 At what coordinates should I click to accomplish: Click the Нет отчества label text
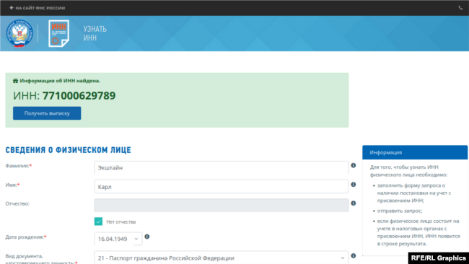click(x=121, y=222)
